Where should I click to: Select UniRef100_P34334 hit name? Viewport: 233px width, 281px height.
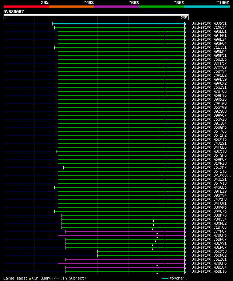[209, 219]
